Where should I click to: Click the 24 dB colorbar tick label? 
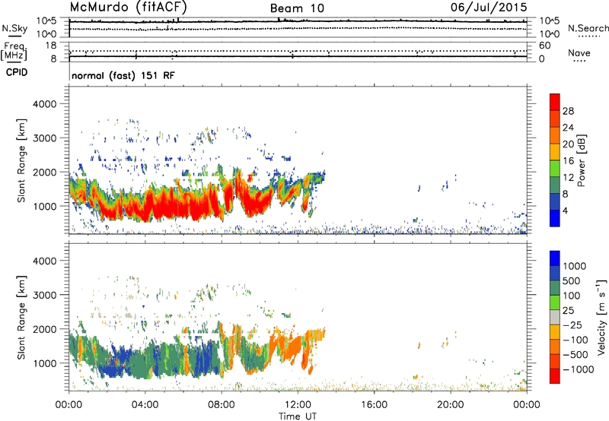pyautogui.click(x=568, y=128)
